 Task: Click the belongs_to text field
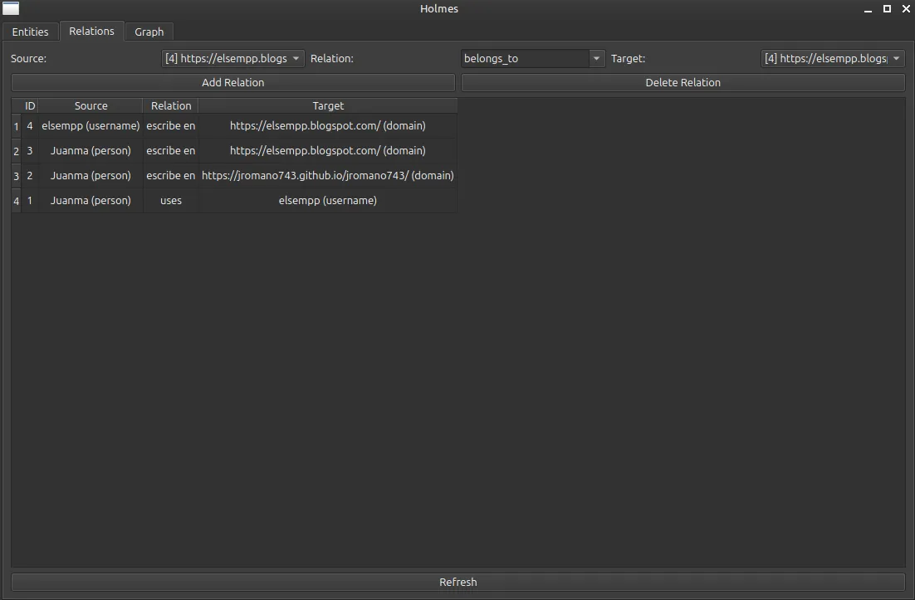(x=525, y=59)
